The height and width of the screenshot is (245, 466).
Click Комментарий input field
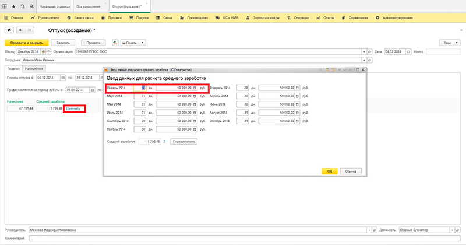point(245,238)
